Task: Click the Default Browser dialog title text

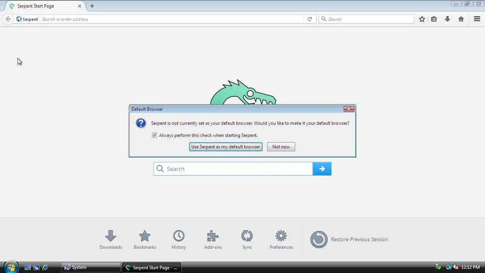Action: [x=147, y=109]
